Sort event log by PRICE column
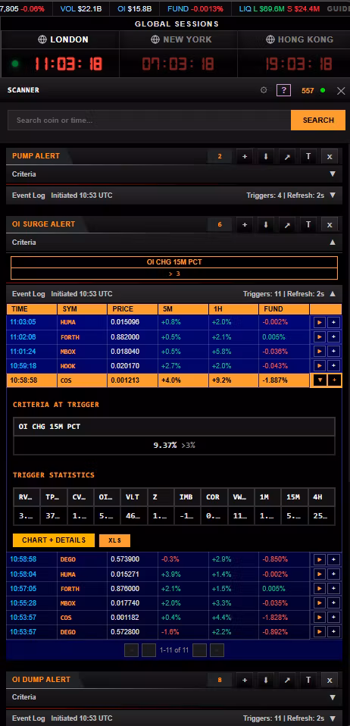This screenshot has width=350, height=726. pyautogui.click(x=133, y=309)
